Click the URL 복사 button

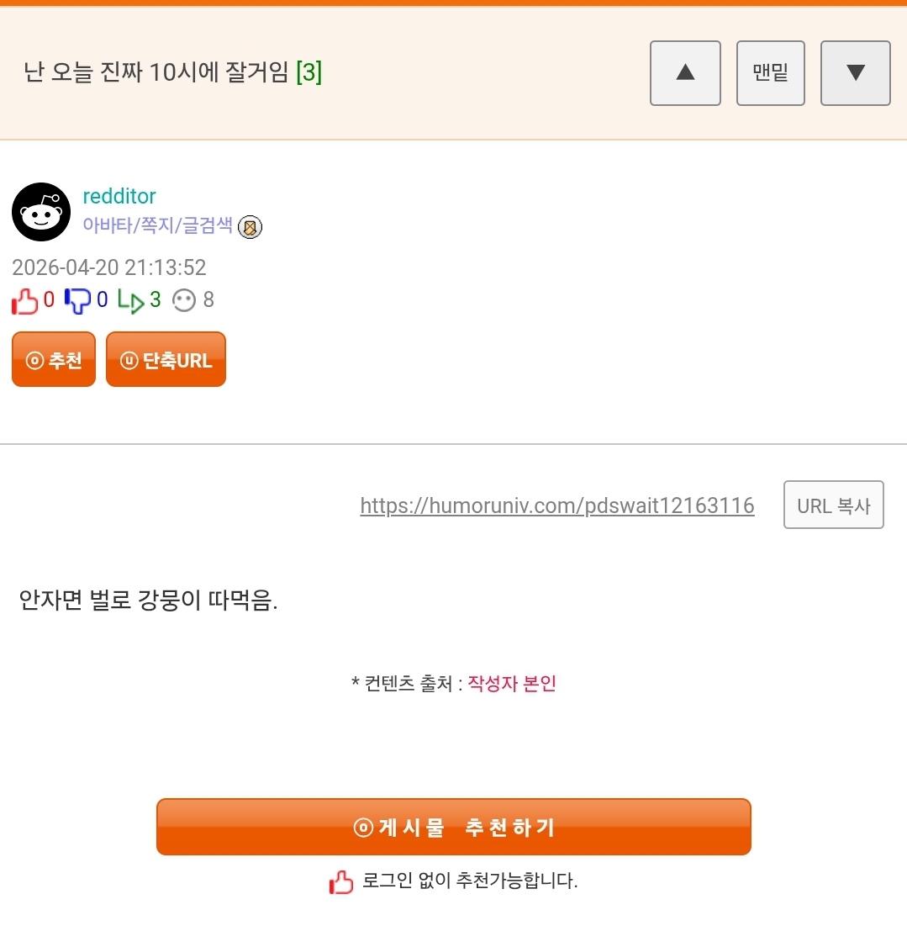click(833, 505)
